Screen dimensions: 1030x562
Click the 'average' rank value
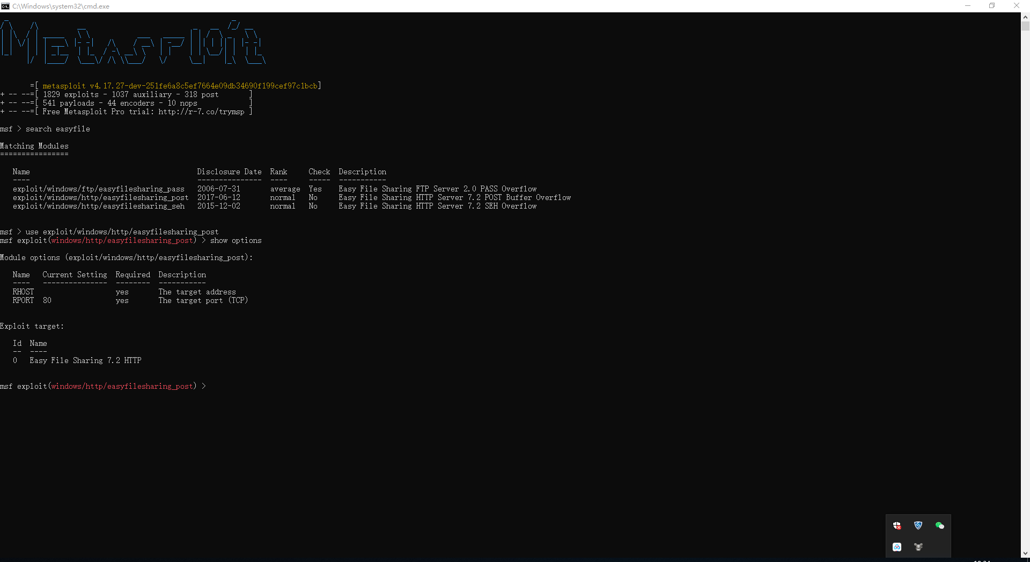(285, 189)
